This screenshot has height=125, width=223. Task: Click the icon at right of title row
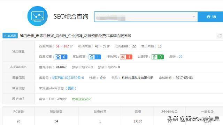(x=220, y=36)
